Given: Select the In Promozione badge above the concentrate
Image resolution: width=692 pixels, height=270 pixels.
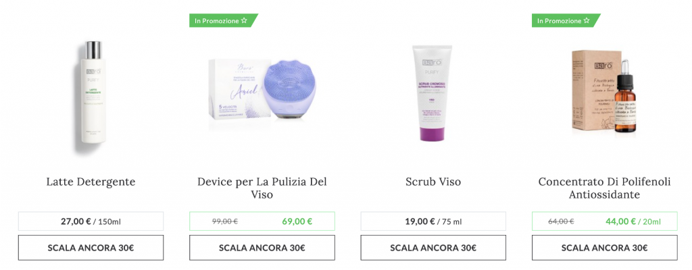Looking at the screenshot, I should 566,20.
